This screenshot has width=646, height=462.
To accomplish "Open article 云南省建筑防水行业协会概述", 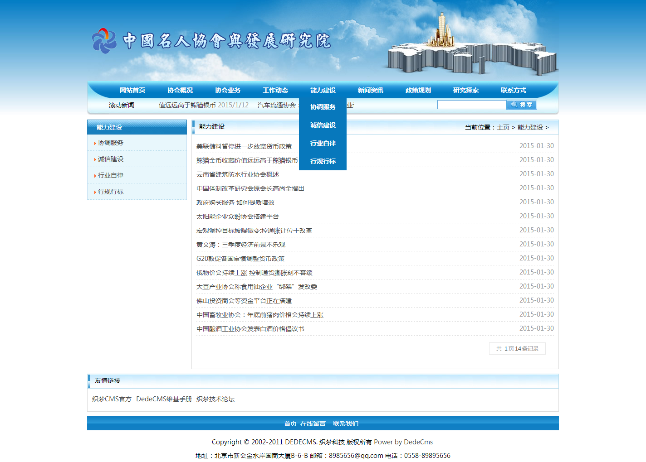I will [238, 174].
